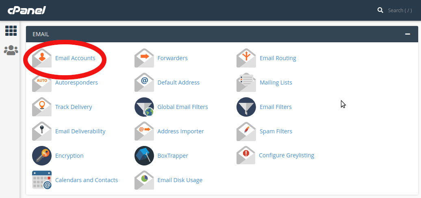
Task: Click the Global Email Filters funnel-globe icon
Action: click(144, 107)
